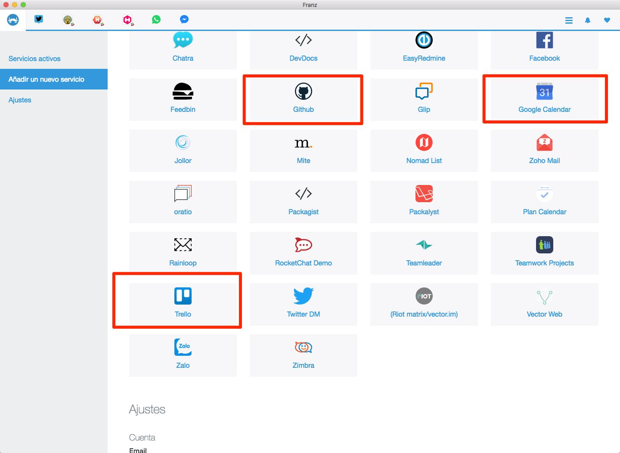The height and width of the screenshot is (453, 620).
Task: Click the Email field under Cuenta
Action: [138, 450]
